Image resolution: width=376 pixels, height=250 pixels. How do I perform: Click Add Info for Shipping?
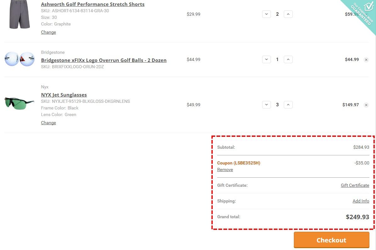361,201
